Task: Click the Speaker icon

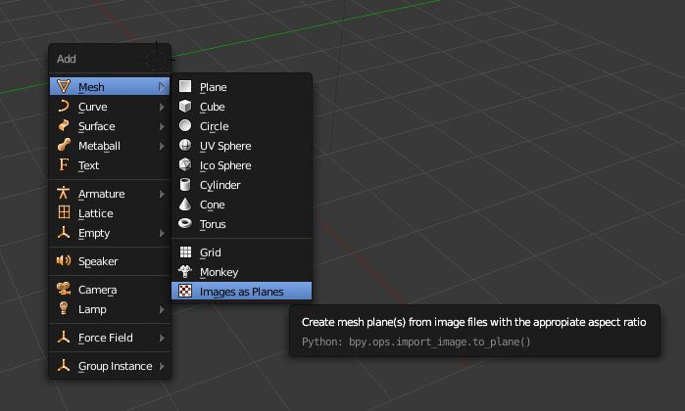Action: click(64, 260)
